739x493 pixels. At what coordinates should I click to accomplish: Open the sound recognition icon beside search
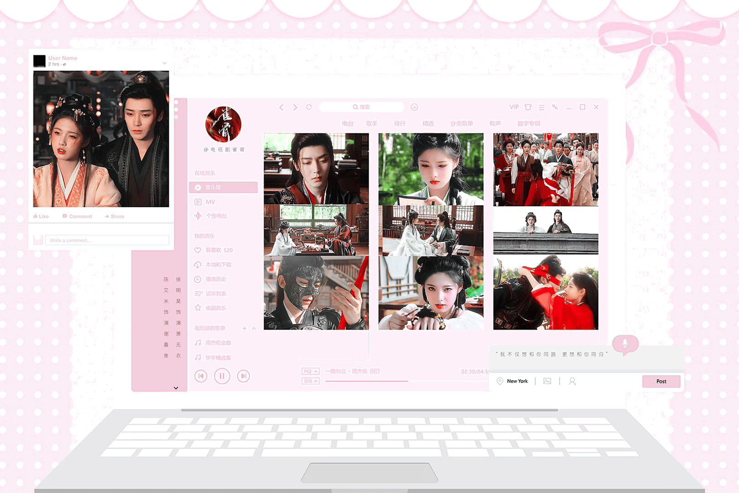(x=414, y=107)
